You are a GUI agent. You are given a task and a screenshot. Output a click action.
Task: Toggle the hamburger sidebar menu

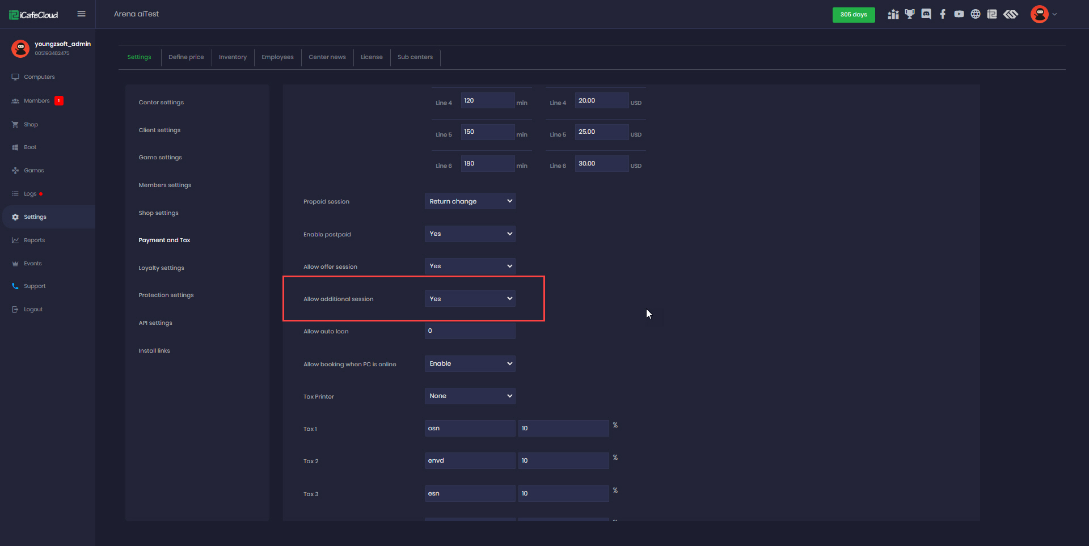point(82,14)
